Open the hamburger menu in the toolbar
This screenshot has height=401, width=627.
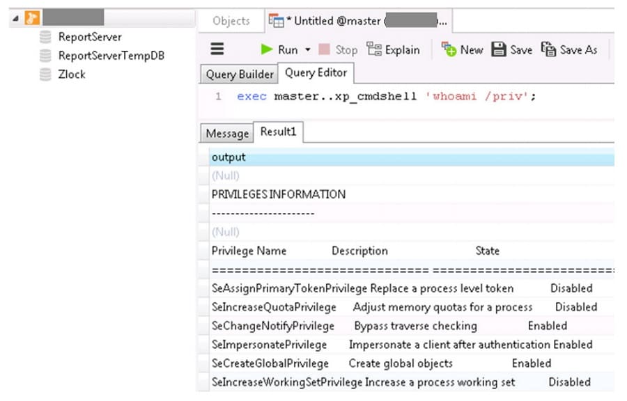point(217,49)
